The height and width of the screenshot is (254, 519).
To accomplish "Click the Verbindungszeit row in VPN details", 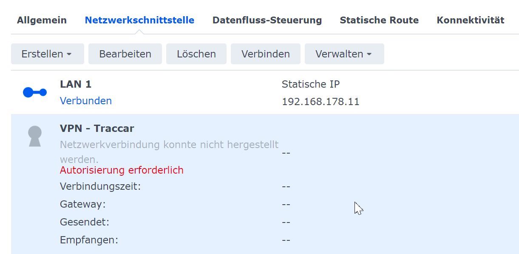I will (x=100, y=186).
